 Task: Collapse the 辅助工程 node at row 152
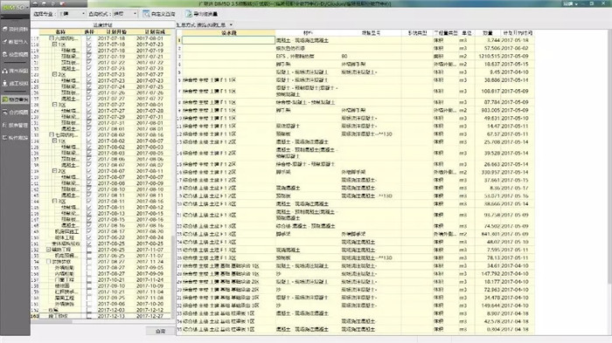pos(48,250)
